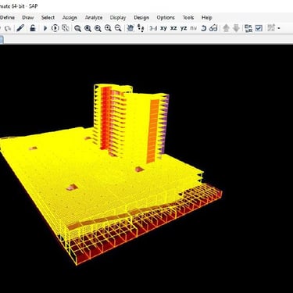Screen dimensions: 293x293
Task: Set the view to xy plane
Action: [x=163, y=28]
